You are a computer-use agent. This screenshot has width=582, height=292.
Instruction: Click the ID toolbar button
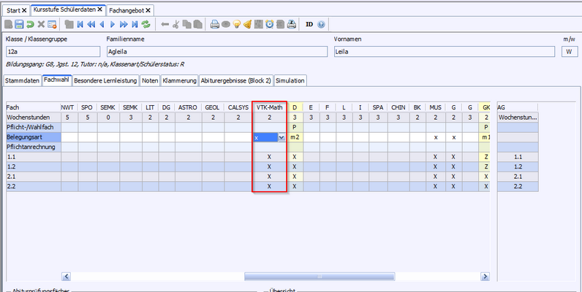(x=309, y=24)
